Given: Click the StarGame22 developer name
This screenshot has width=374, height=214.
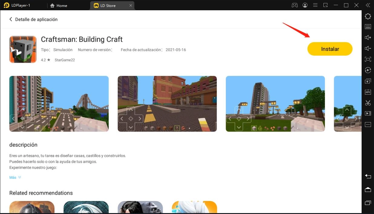Looking at the screenshot, I should [x=65, y=60].
